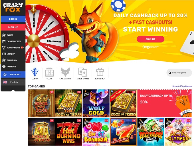Screen dimensions: 194x146
Task: Select the Table Games cards icon
Action: click(83, 72)
